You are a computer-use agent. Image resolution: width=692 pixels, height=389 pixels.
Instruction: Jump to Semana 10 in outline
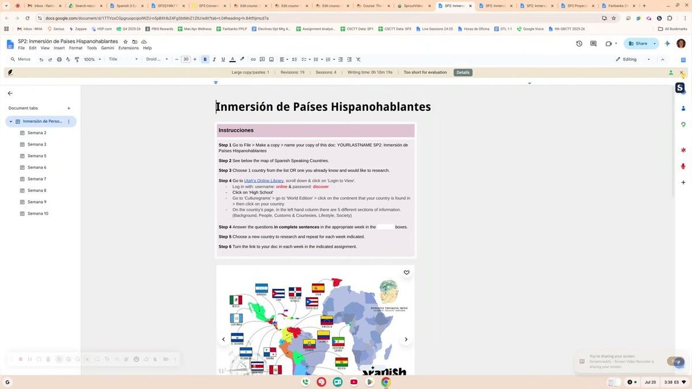pyautogui.click(x=38, y=214)
